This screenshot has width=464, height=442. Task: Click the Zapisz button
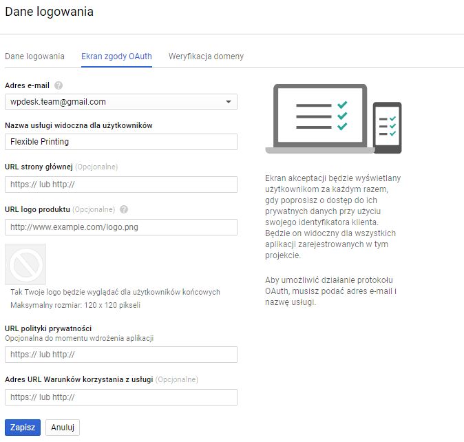[x=23, y=428]
